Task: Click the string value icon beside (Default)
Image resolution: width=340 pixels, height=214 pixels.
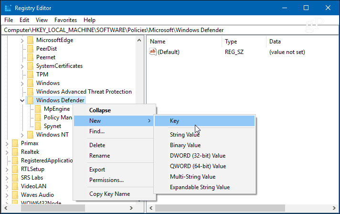Action: 153,52
